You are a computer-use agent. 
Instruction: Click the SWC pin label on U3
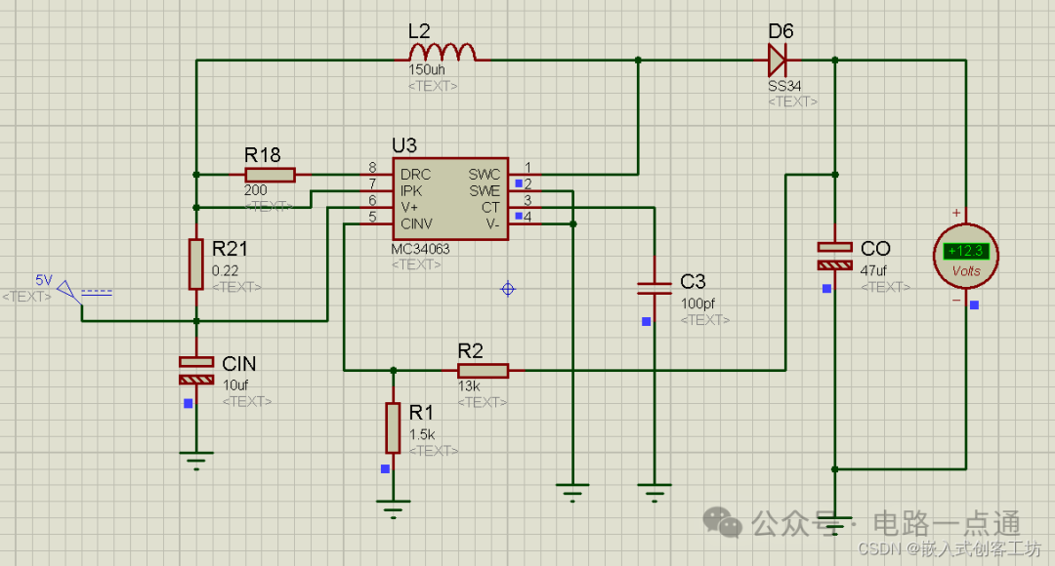[485, 175]
